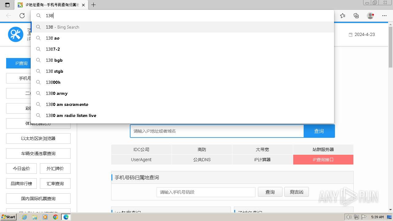Choose the '138 - Bing Search' suggestion
393x221 pixels.
[182, 27]
